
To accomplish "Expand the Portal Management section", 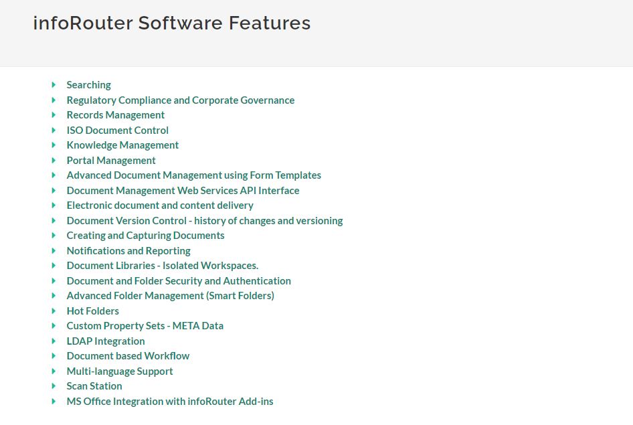I will (x=54, y=160).
